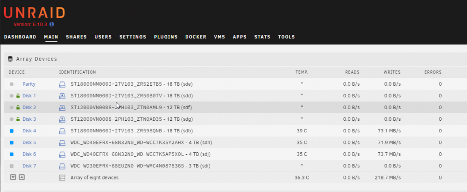
Task: Switch to the Dashboard tab
Action: tap(20, 37)
